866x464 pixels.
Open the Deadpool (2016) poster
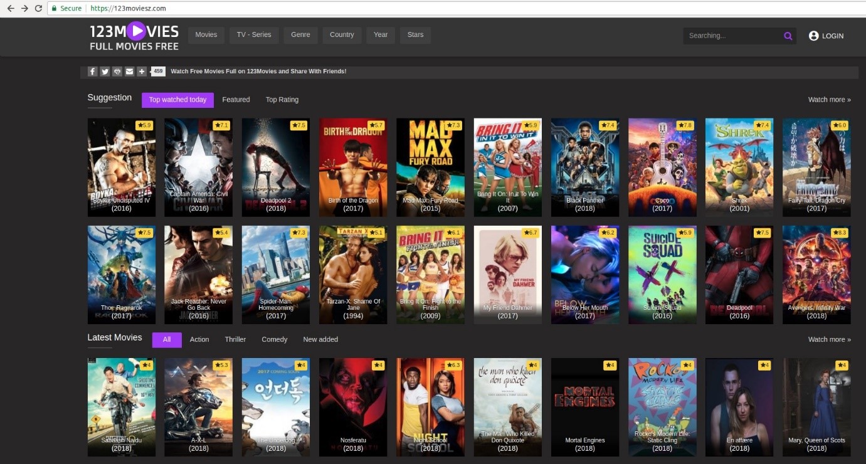(x=739, y=275)
